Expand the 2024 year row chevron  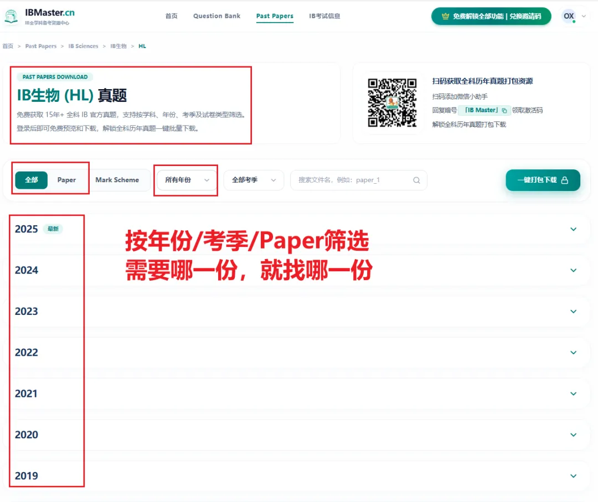(573, 270)
